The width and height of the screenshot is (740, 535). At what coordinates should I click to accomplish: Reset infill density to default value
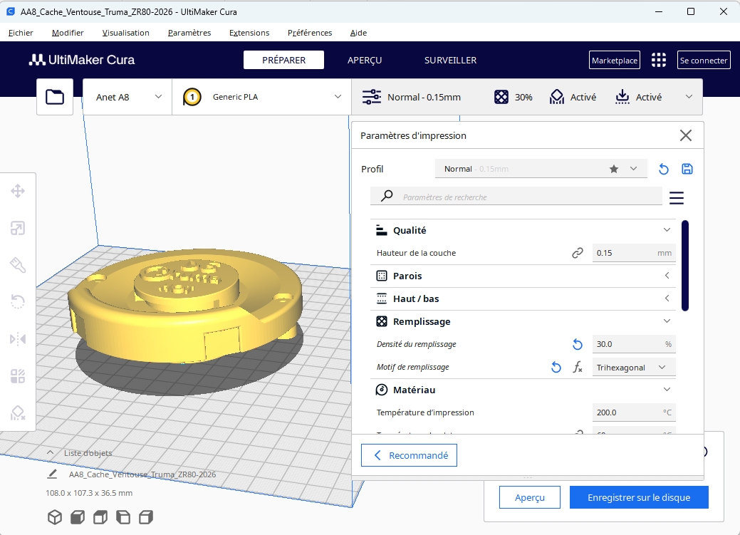point(578,344)
